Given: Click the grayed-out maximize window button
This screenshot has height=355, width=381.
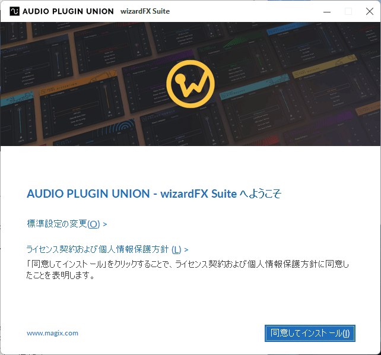Looking at the screenshot, I should (x=348, y=11).
